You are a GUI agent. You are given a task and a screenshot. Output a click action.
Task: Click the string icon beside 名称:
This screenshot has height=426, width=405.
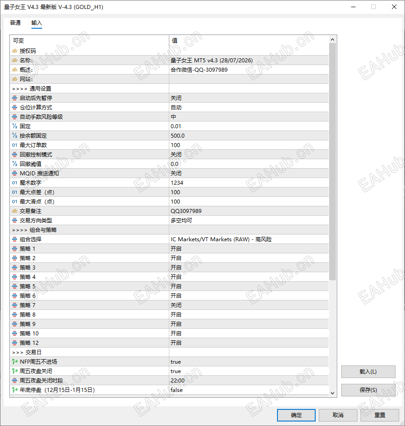15,60
